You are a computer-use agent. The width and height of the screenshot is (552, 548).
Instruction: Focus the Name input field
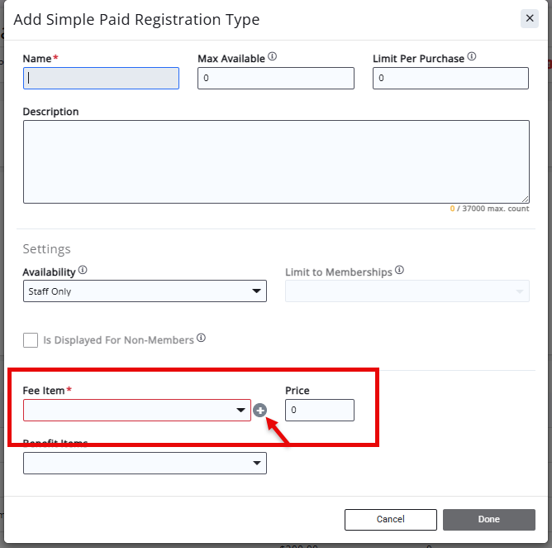tap(101, 79)
